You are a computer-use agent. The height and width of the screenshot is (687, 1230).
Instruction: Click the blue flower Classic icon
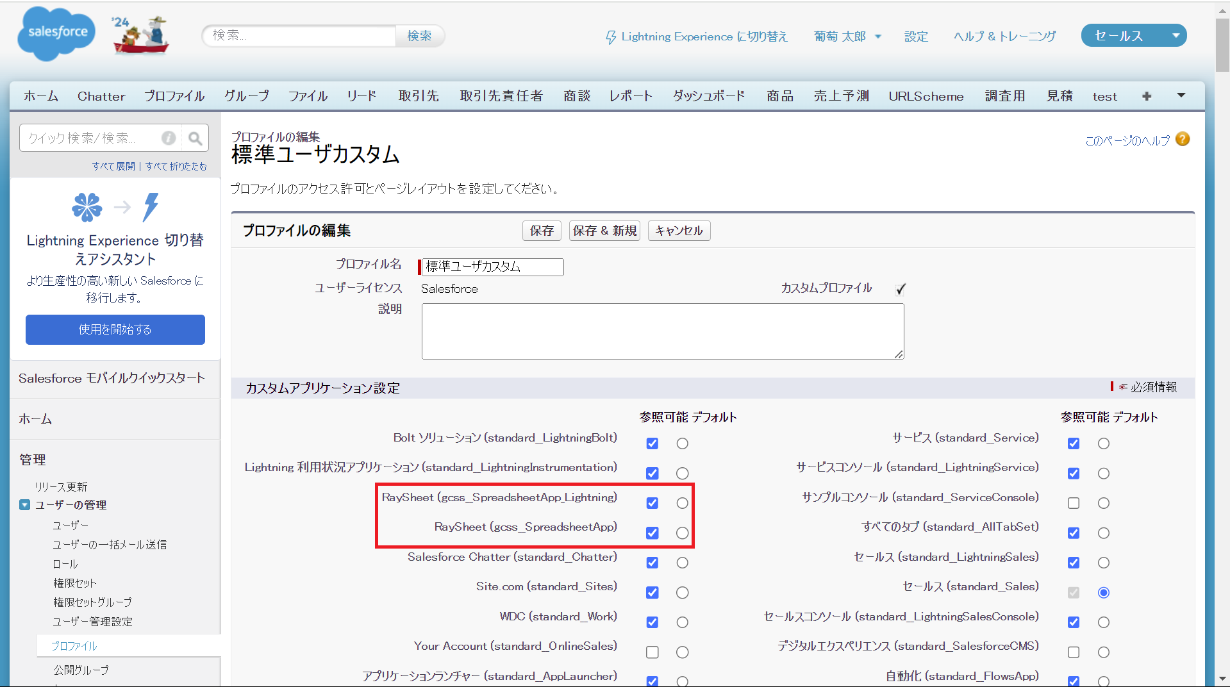87,207
